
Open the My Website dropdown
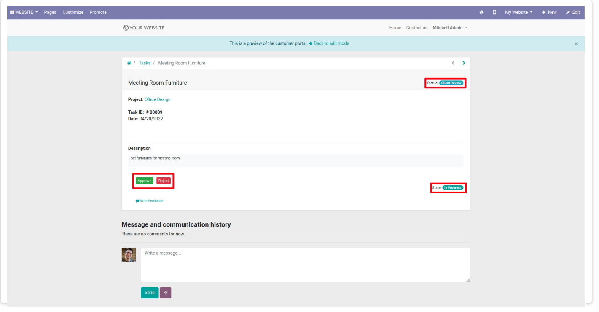point(518,13)
